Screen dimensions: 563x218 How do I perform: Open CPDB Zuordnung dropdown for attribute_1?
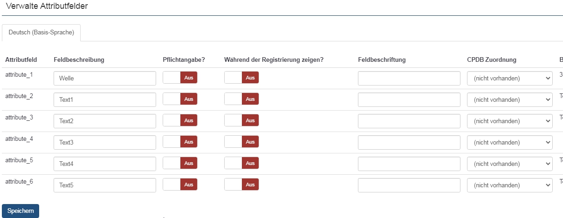[509, 78]
